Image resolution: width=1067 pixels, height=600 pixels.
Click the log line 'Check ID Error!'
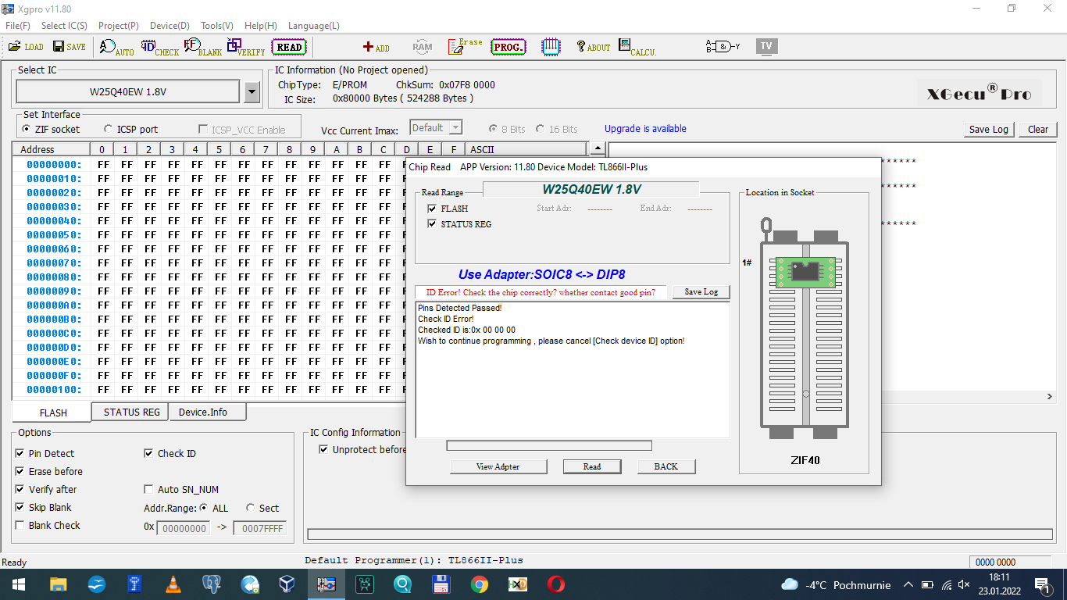445,319
